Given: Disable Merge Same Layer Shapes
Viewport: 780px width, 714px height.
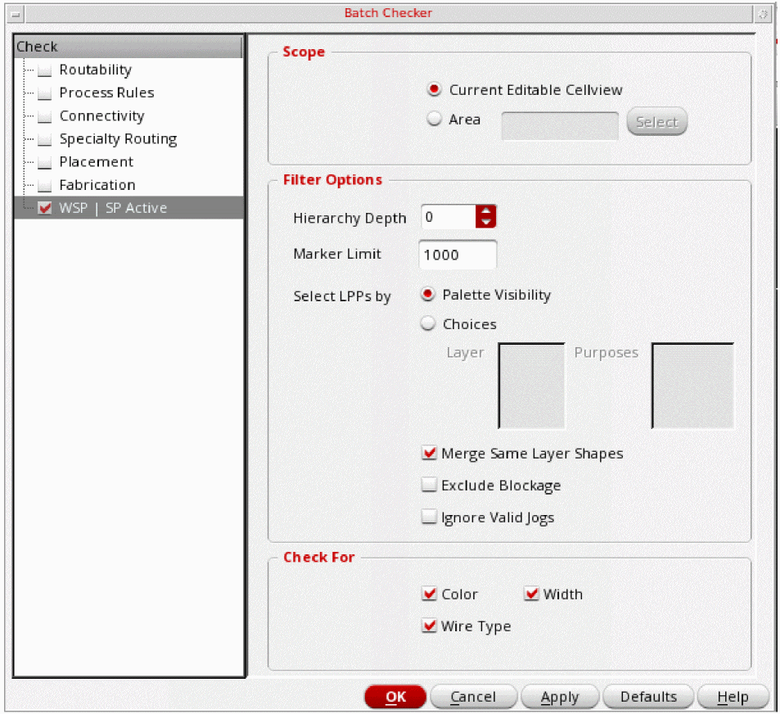Looking at the screenshot, I should 429,454.
